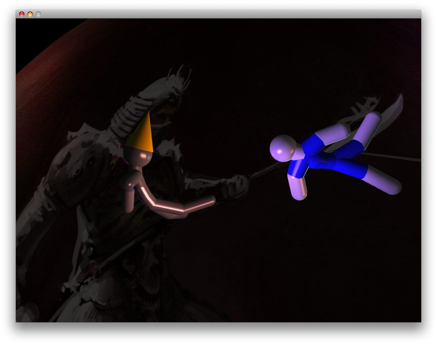Viewport: 437px width, 344px height.
Task: Select the purple figure's head sphere
Action: [x=283, y=148]
